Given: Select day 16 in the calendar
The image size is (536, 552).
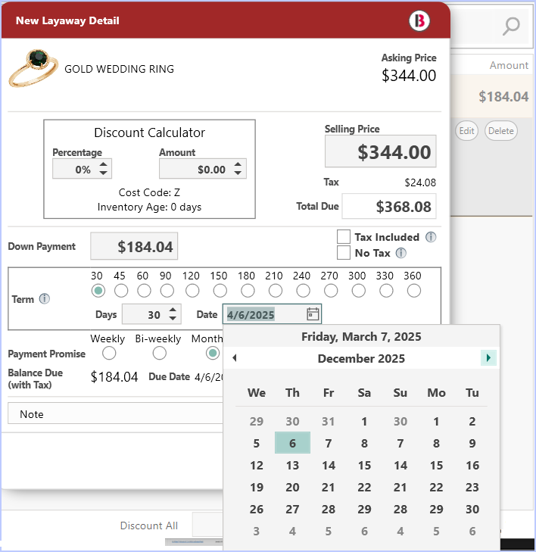Looking at the screenshot, I should (472, 465).
